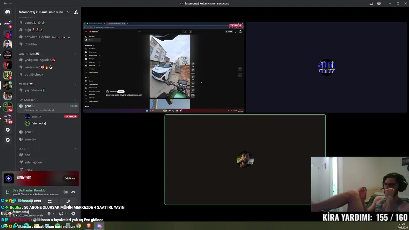Add channel to LOGS category

click(76, 149)
